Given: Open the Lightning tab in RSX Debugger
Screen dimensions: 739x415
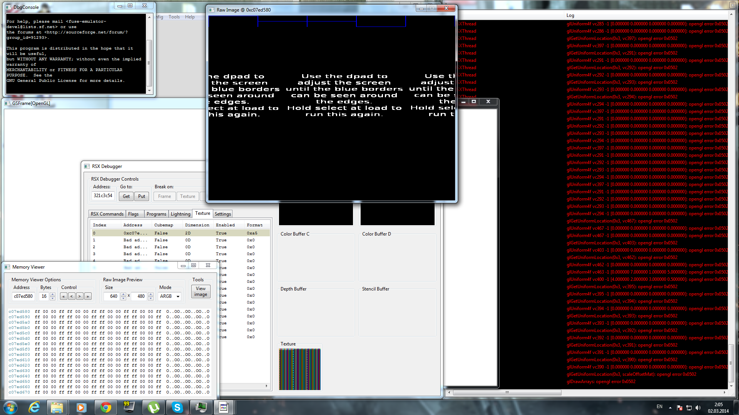Looking at the screenshot, I should click(x=180, y=214).
